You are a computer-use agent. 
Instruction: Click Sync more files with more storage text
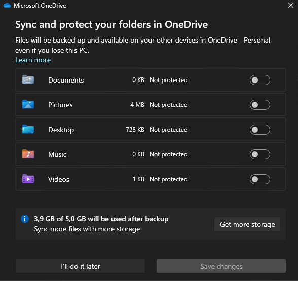(x=87, y=229)
